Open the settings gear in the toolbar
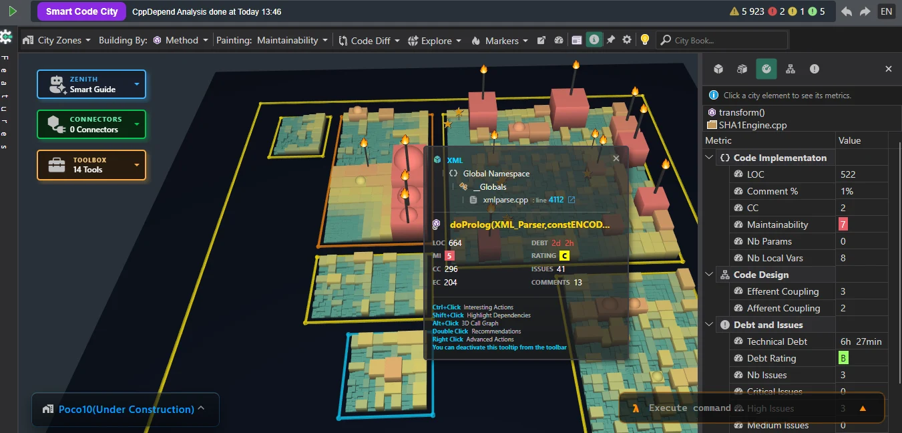902x433 pixels. (x=627, y=40)
